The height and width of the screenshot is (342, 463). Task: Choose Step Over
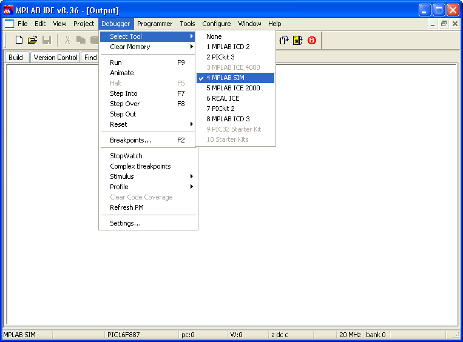pyautogui.click(x=147, y=104)
